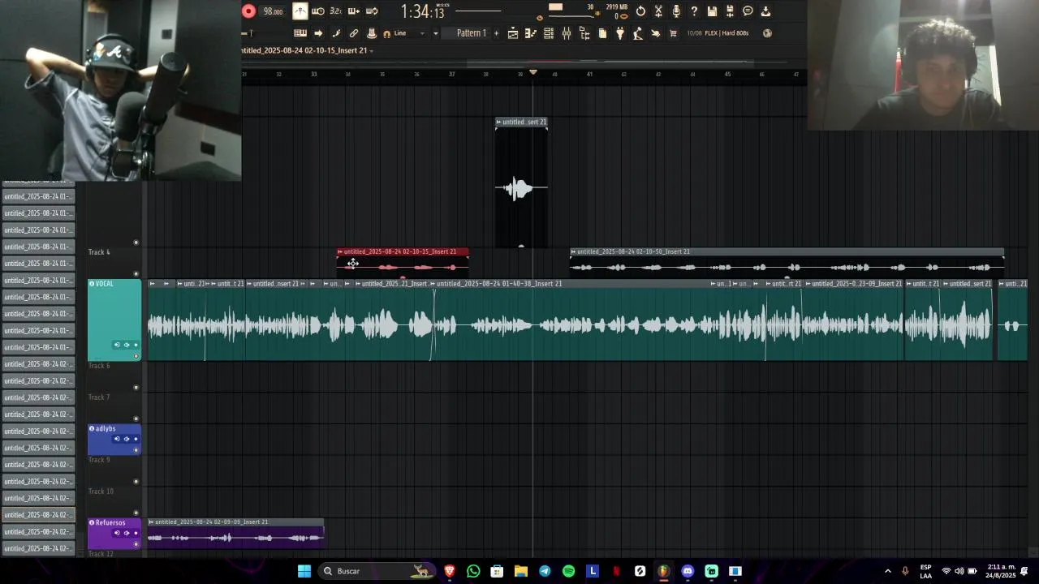Open the mixer view icon
Screen dimensions: 1039x584
tap(567, 33)
